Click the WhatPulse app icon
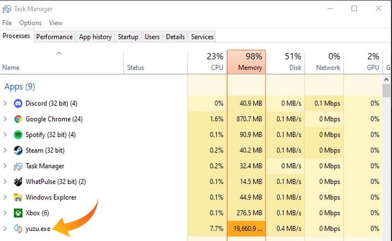The image size is (392, 241). tap(18, 182)
